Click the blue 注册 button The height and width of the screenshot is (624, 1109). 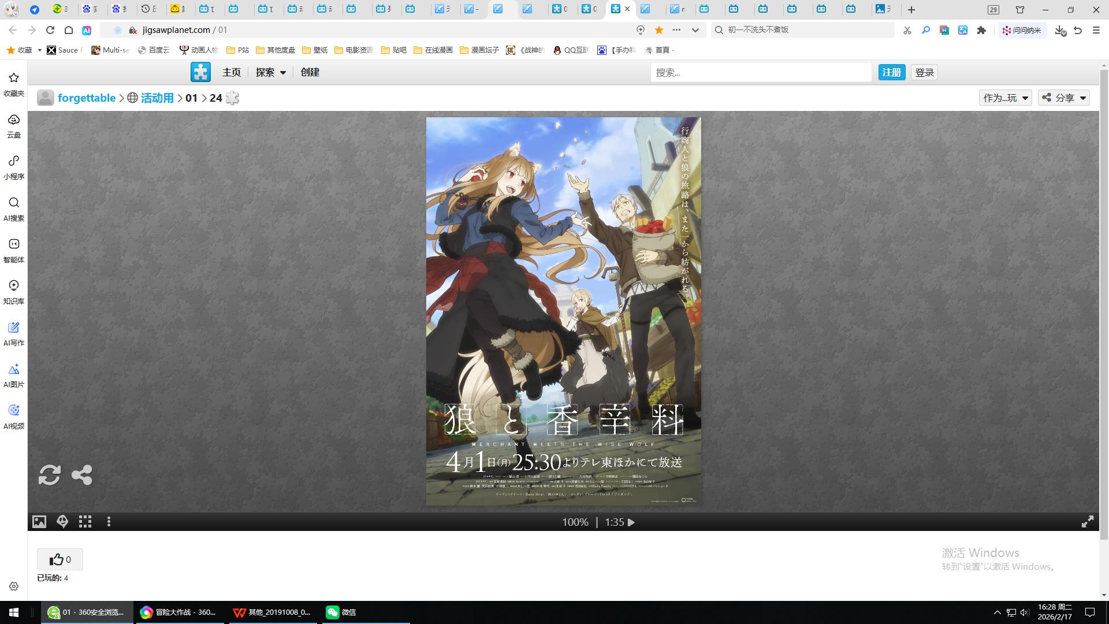click(891, 72)
